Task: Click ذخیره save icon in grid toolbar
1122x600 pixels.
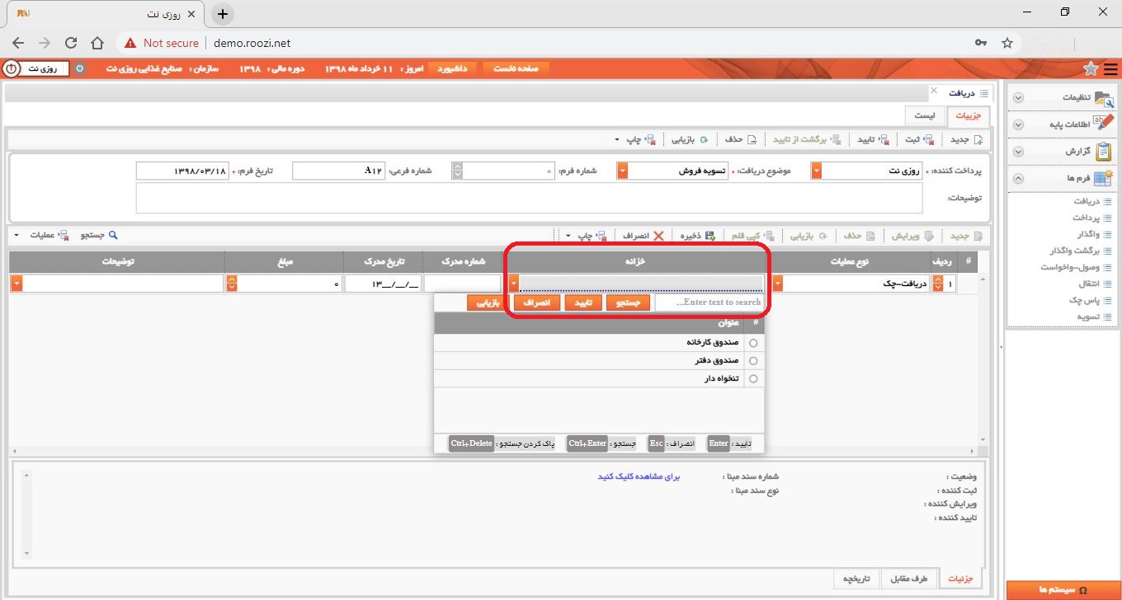Action: tap(709, 236)
